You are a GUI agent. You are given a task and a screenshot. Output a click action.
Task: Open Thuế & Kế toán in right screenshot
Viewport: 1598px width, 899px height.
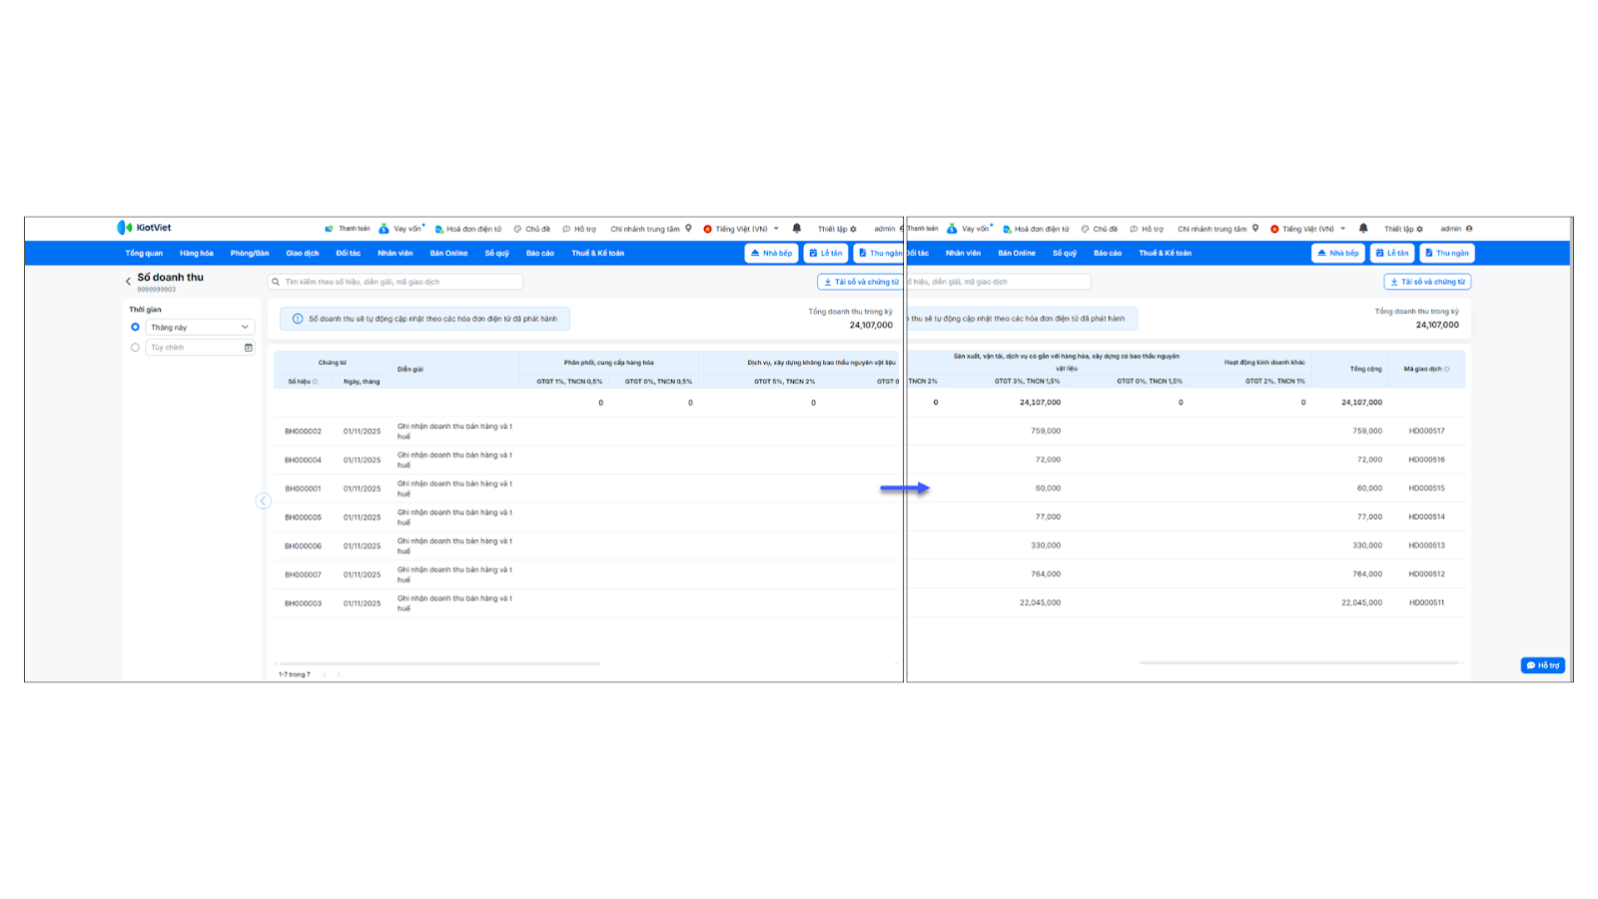[x=1166, y=254]
